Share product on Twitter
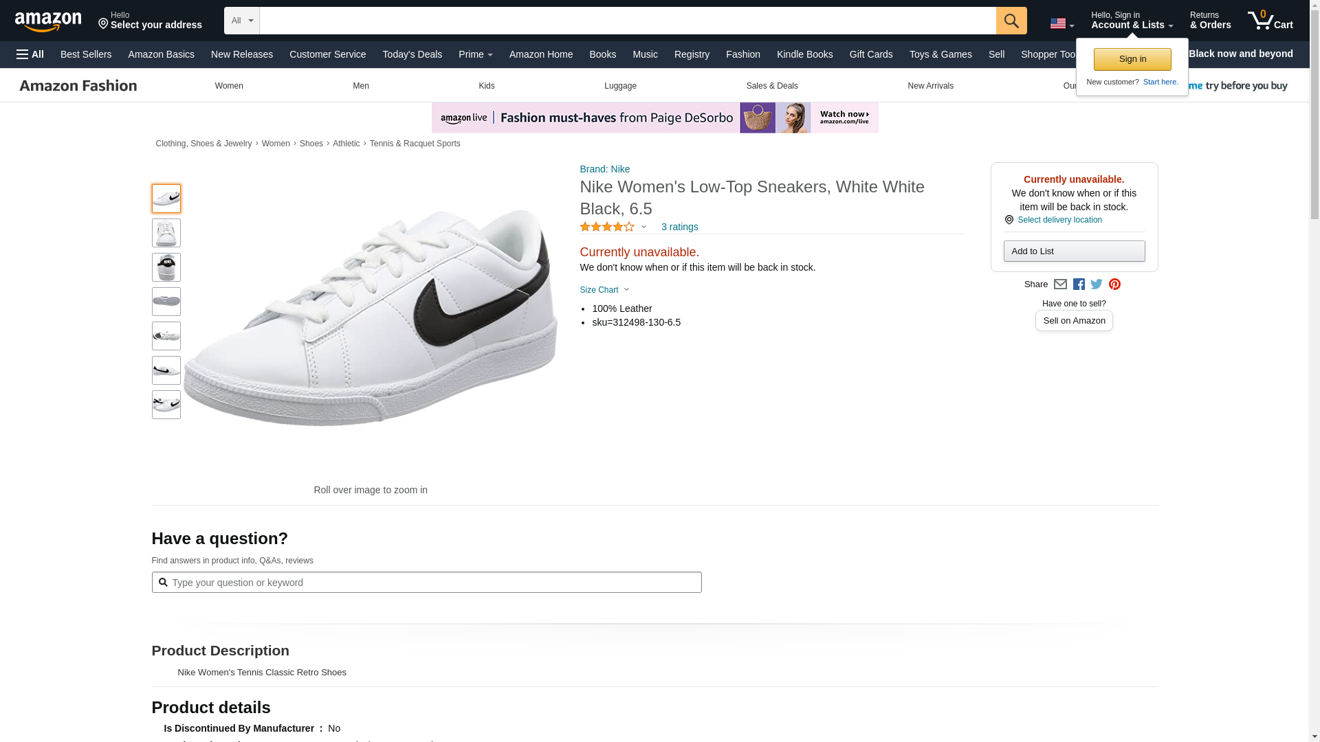 click(1097, 284)
